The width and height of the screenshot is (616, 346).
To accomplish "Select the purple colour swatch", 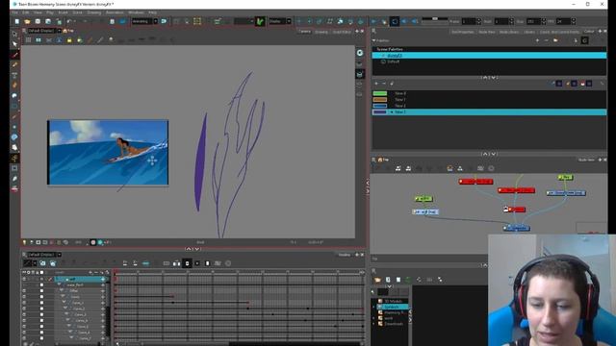I will click(380, 112).
